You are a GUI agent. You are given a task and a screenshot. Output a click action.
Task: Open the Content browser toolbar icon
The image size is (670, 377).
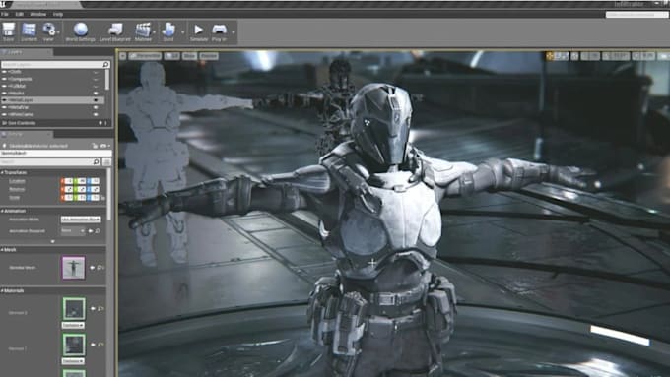pyautogui.click(x=29, y=30)
